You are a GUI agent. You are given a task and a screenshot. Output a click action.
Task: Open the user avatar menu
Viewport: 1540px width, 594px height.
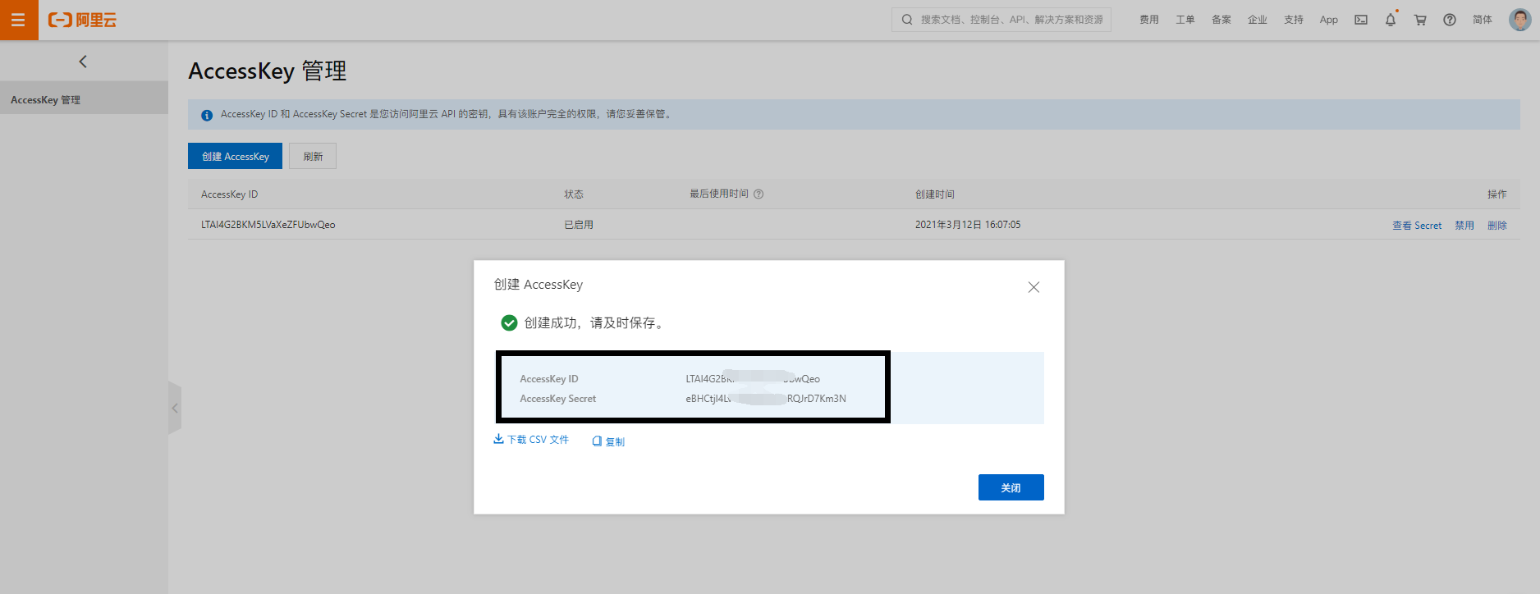pyautogui.click(x=1520, y=20)
